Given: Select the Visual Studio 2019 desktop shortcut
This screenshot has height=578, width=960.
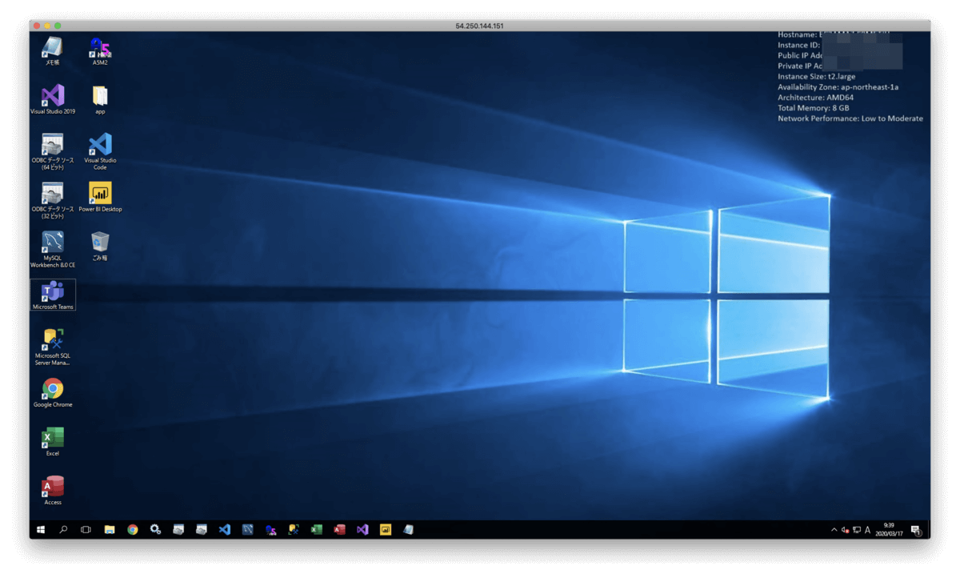Looking at the screenshot, I should pos(53,97).
